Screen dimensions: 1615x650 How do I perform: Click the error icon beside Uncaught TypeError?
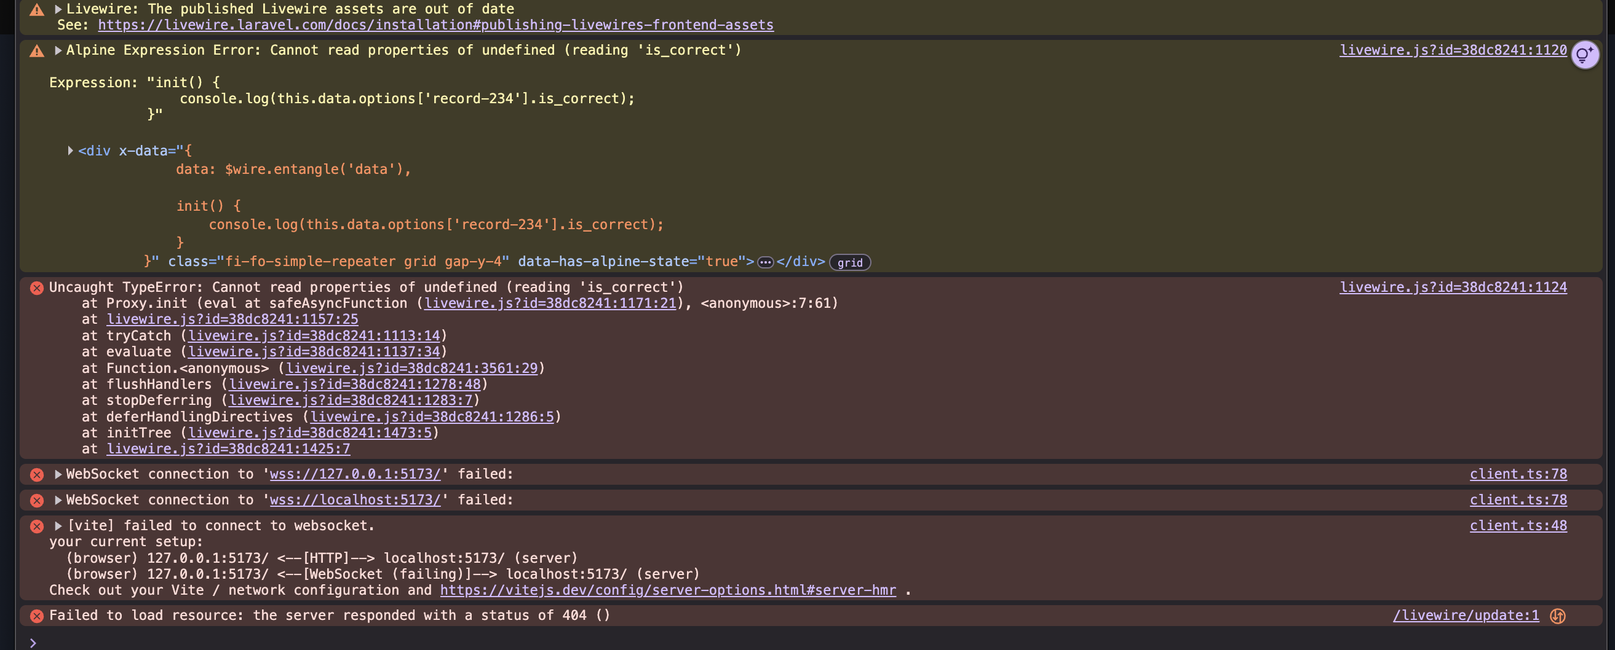pyautogui.click(x=37, y=288)
